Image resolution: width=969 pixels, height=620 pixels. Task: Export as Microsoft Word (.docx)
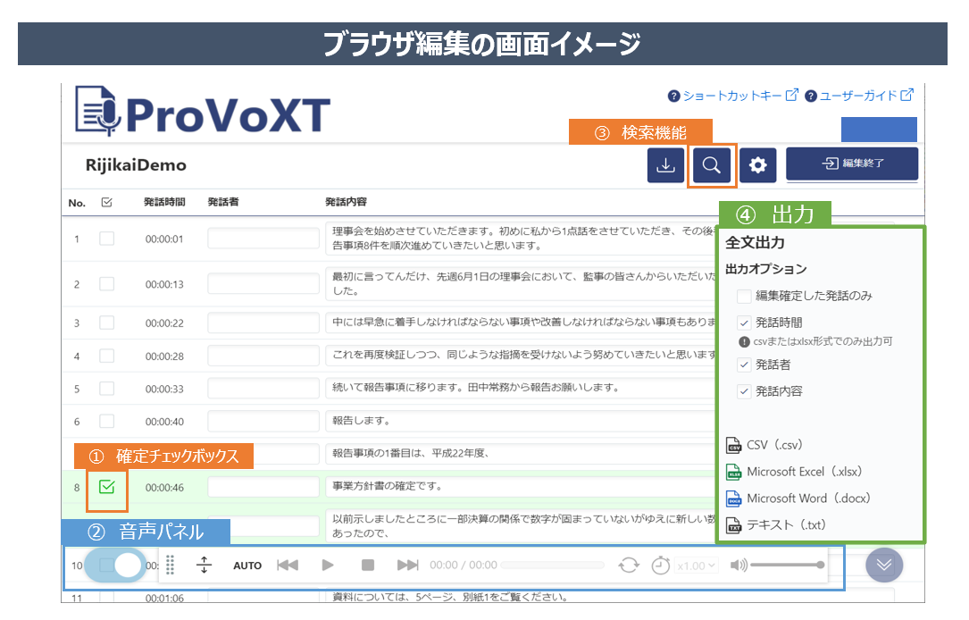798,499
